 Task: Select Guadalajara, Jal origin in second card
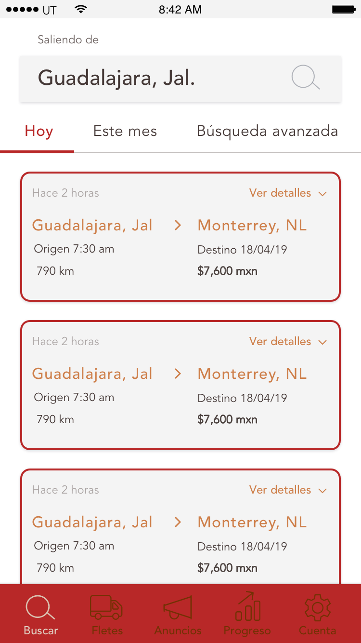coord(92,374)
